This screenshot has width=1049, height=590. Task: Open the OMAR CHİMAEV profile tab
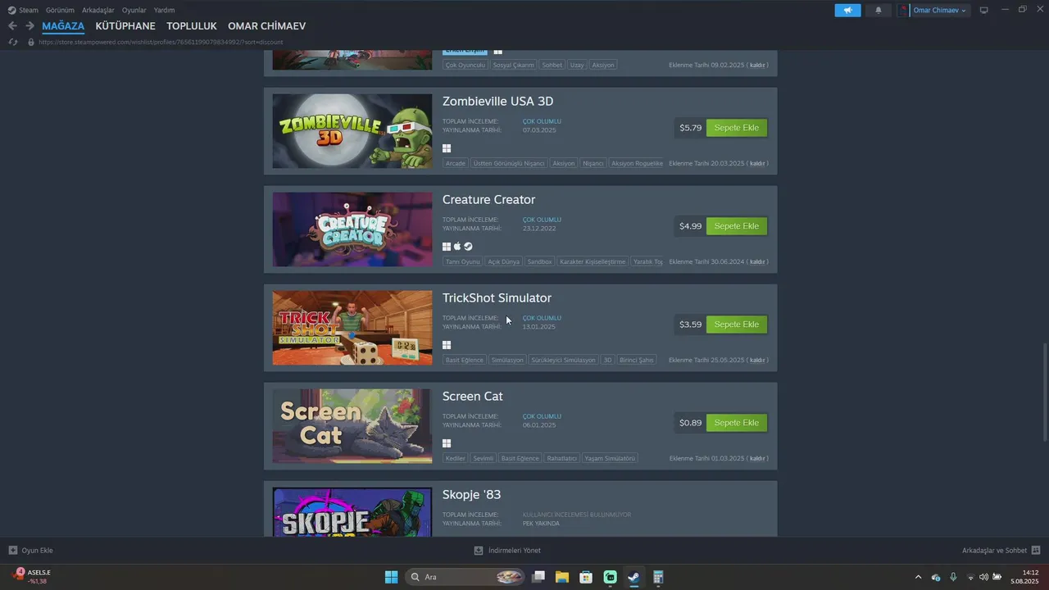267,26
